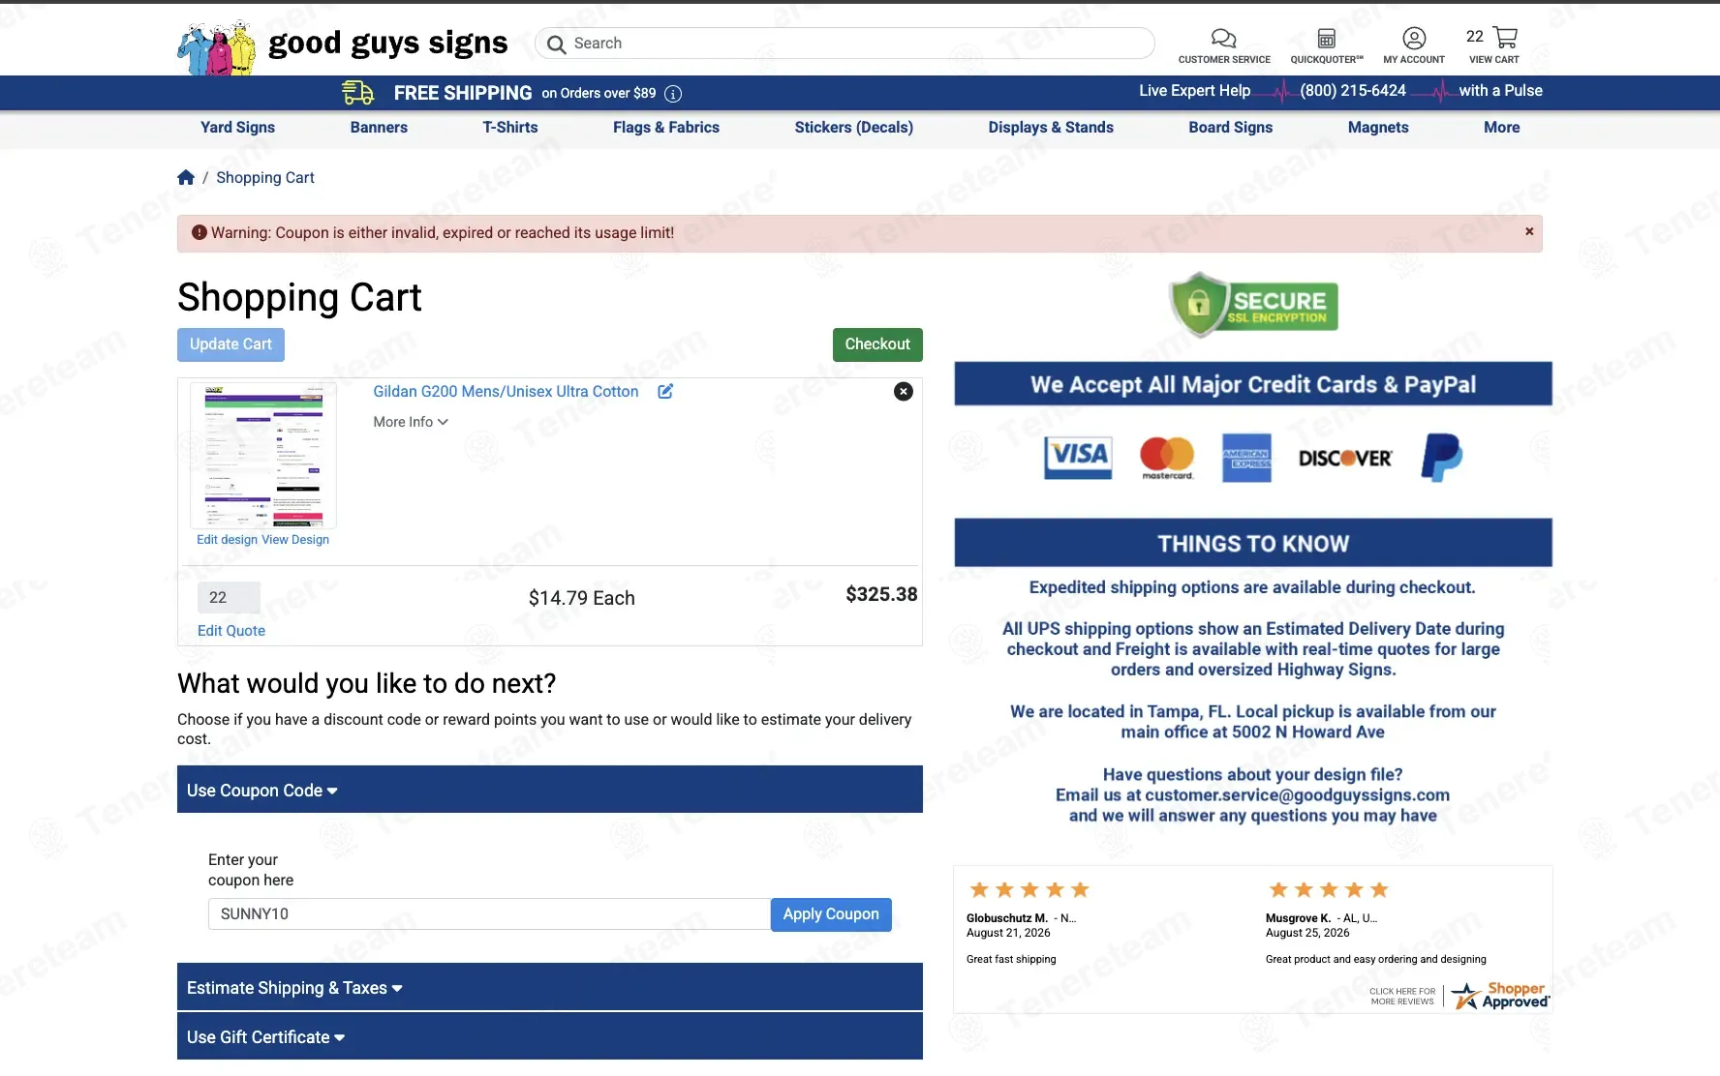The width and height of the screenshot is (1720, 1076).
Task: Open Customer Service chat icon
Action: coord(1223,39)
